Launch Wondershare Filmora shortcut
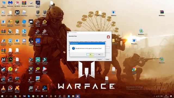Image resolution: width=174 pixels, height=98 pixels. [45, 61]
